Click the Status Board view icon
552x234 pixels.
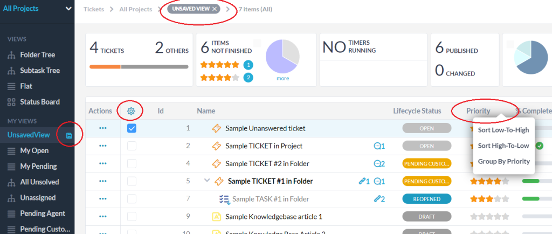tap(11, 102)
